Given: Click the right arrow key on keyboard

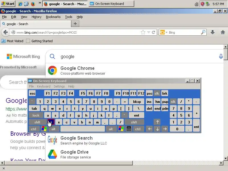Looking at the screenshot, I should tap(165, 129).
